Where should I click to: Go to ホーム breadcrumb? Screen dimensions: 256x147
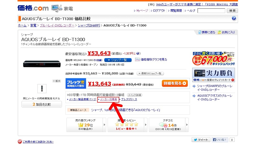tap(22, 25)
